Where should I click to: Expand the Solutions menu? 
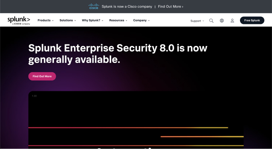pyautogui.click(x=68, y=20)
